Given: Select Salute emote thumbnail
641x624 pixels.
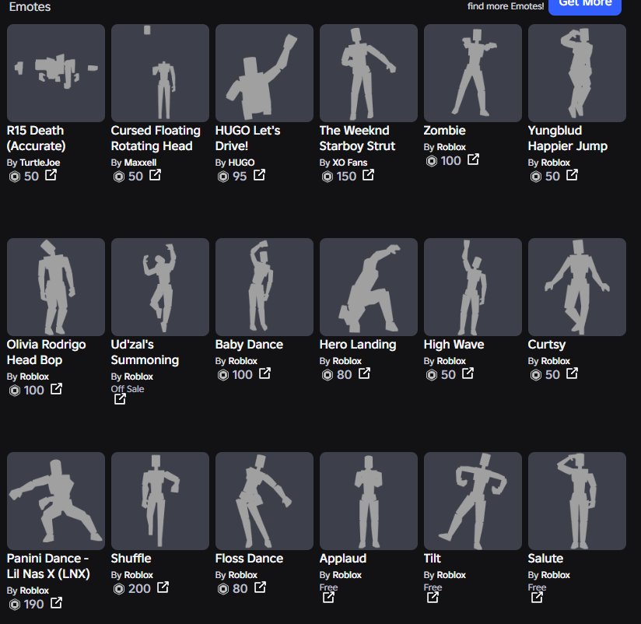Looking at the screenshot, I should [x=577, y=501].
